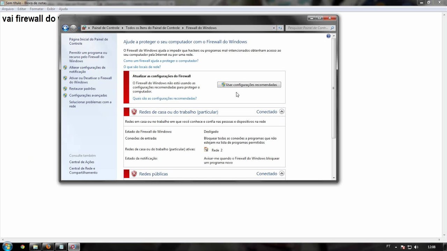Click shield icon beside Configurações avançadas
Screen dimensions: 447x251
[x=65, y=95]
